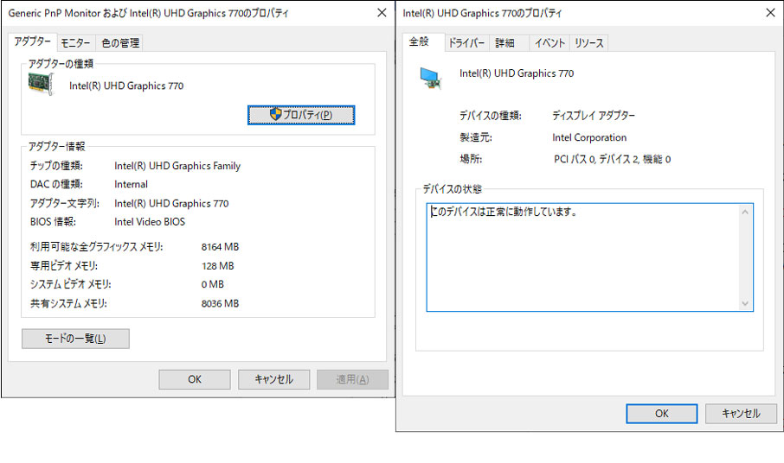The height and width of the screenshot is (463, 784).
Task: Click the adapter string 'Intel(R) UHD Graphics 770' value
Action: coord(171,203)
